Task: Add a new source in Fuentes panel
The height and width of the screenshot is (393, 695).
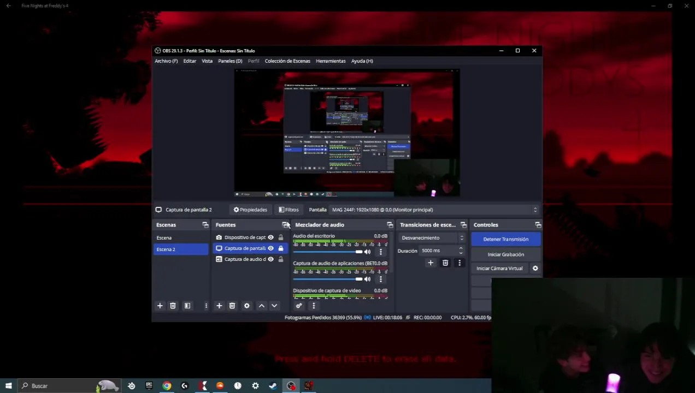Action: tap(219, 306)
